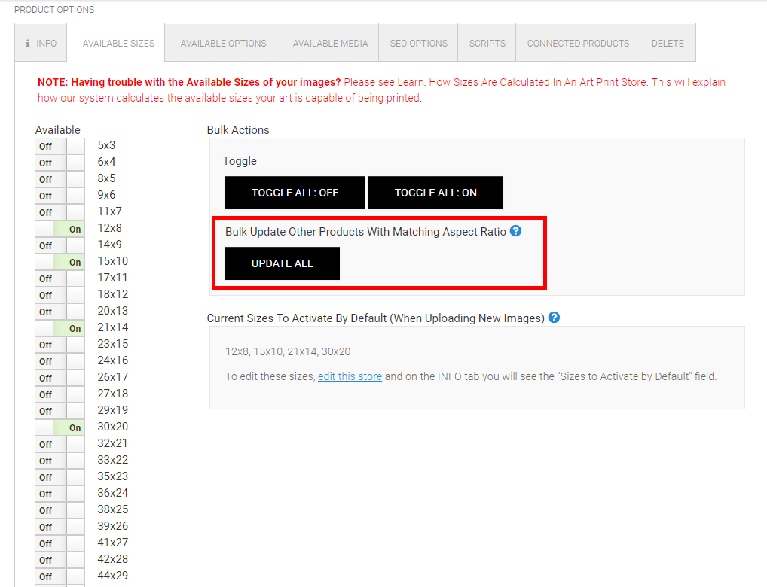Switch to the Delete tab
The width and height of the screenshot is (767, 587).
click(668, 43)
